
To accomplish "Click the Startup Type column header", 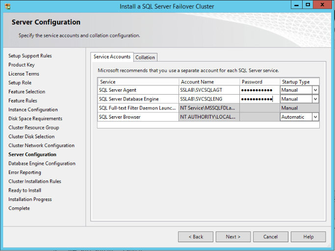I will pos(299,82).
